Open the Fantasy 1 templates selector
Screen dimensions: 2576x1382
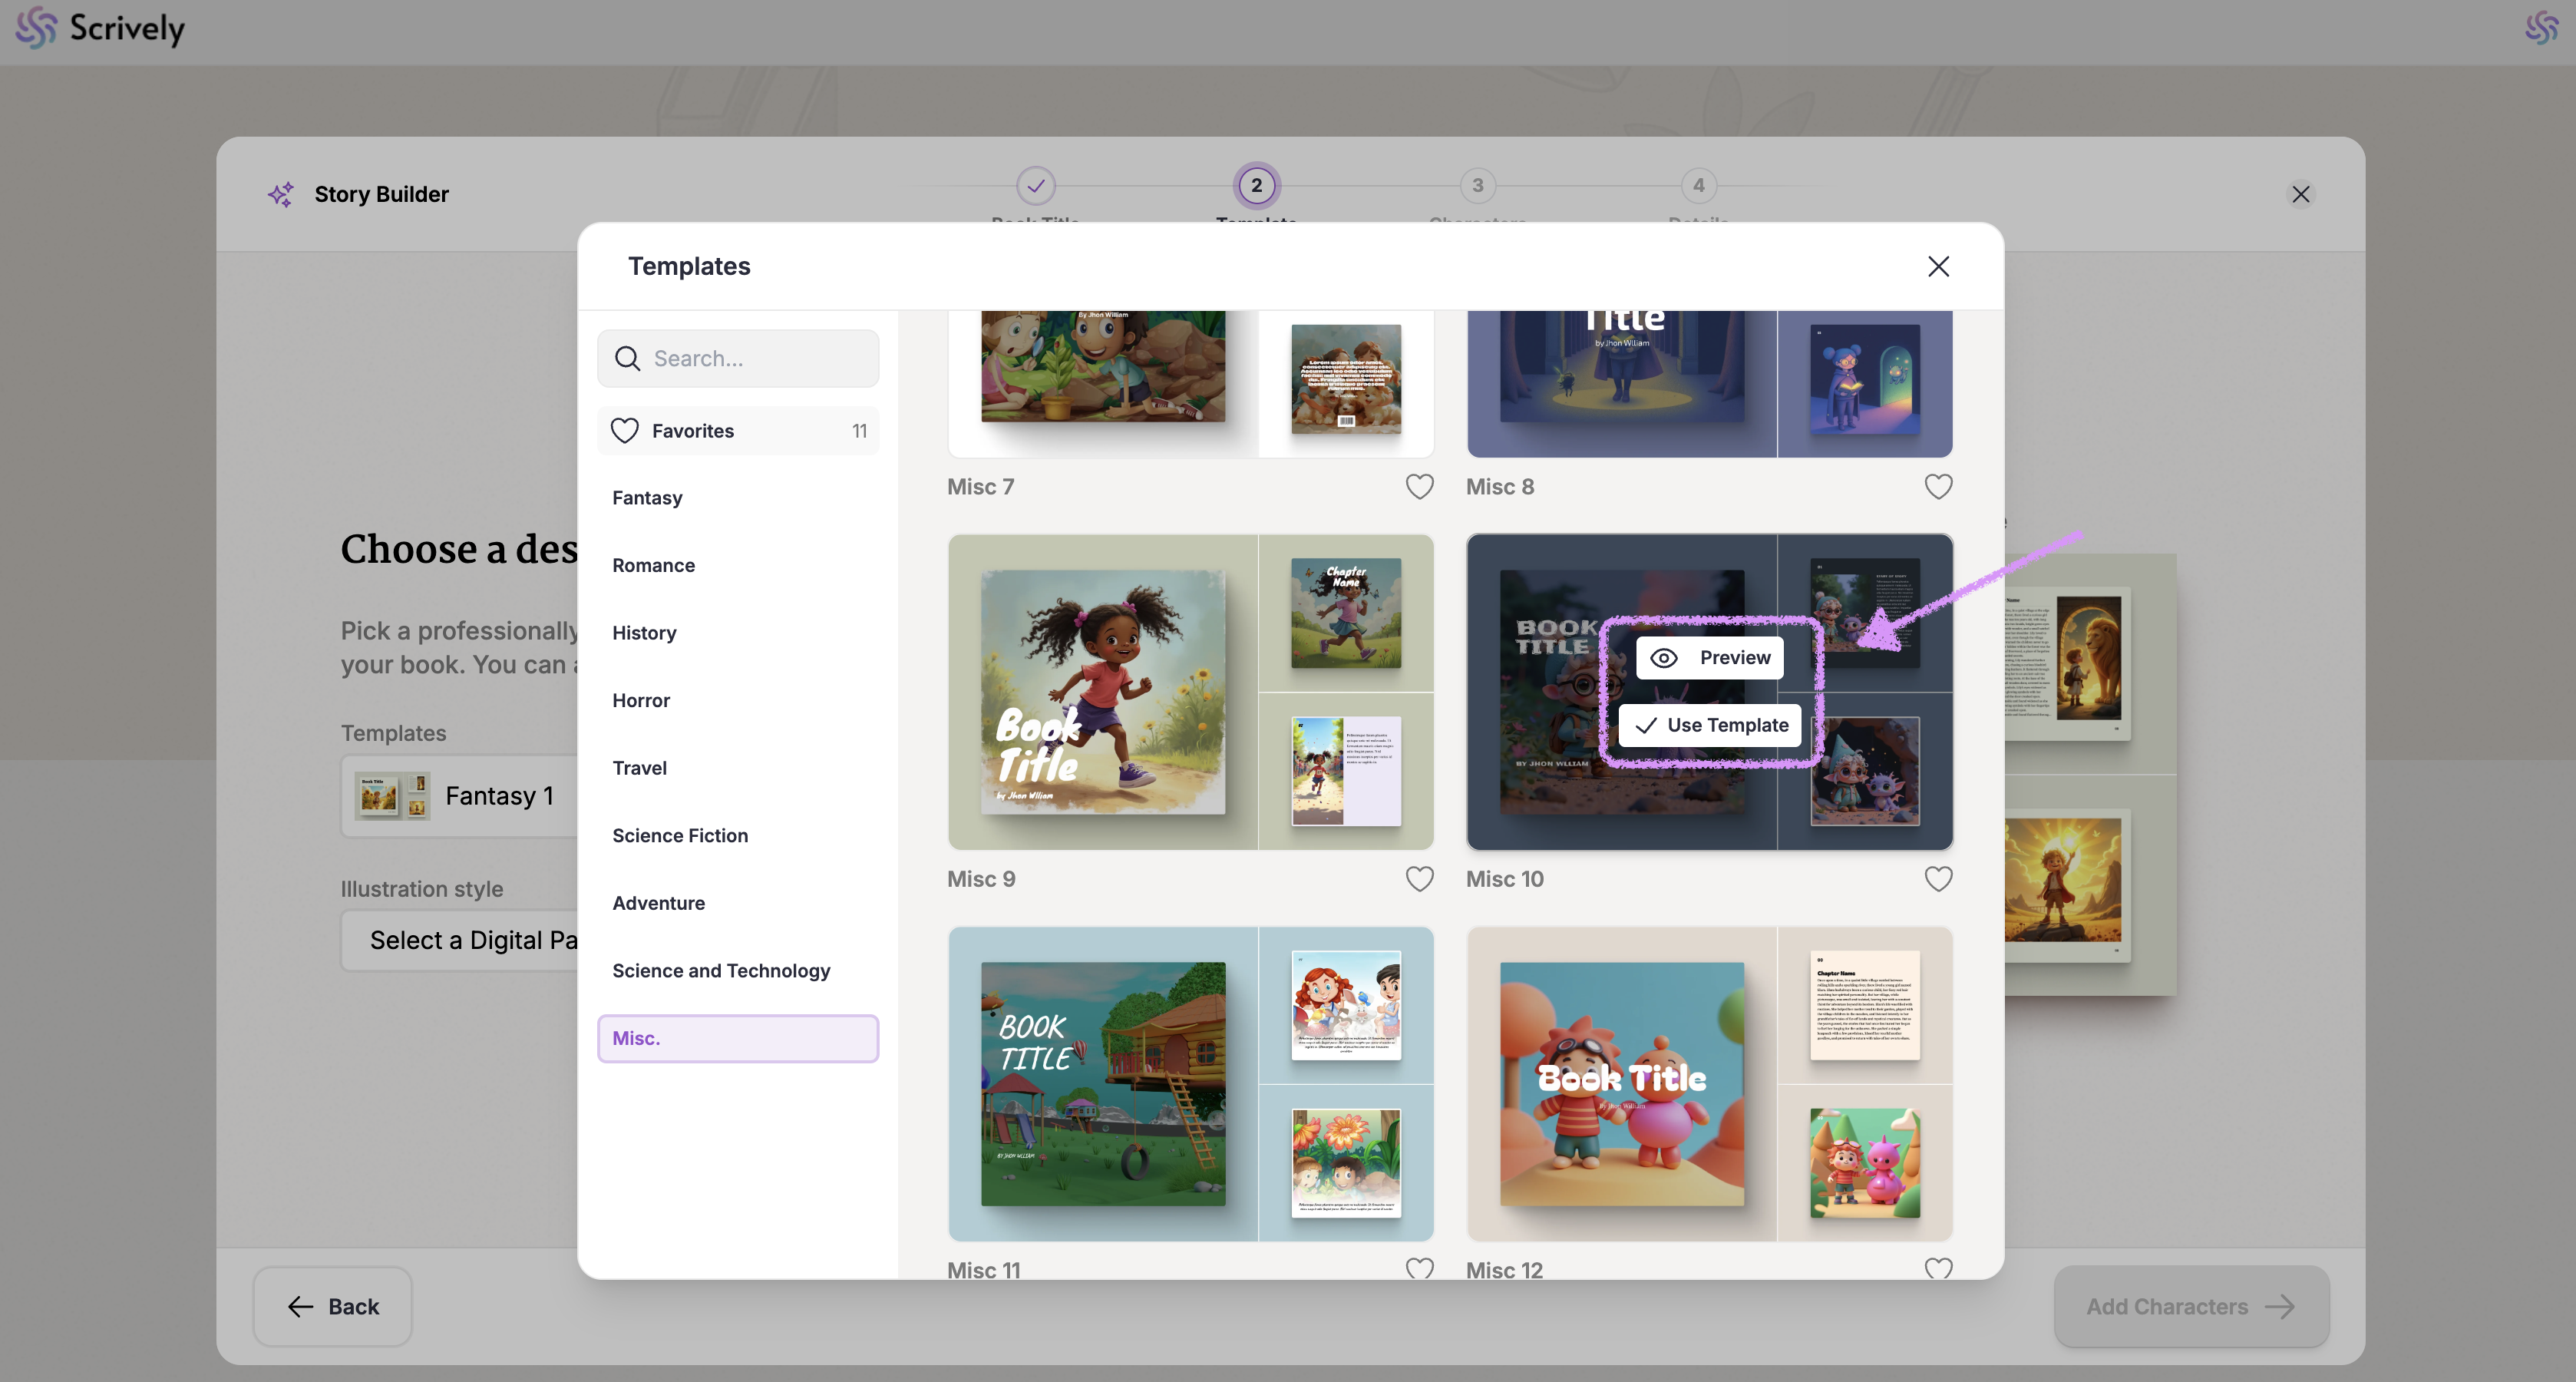(460, 796)
